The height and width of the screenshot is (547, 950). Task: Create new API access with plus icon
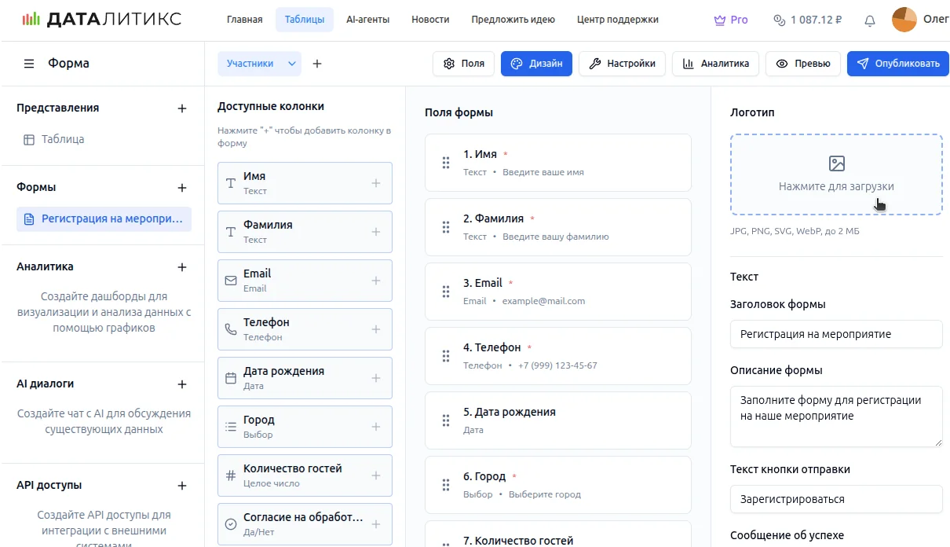182,486
